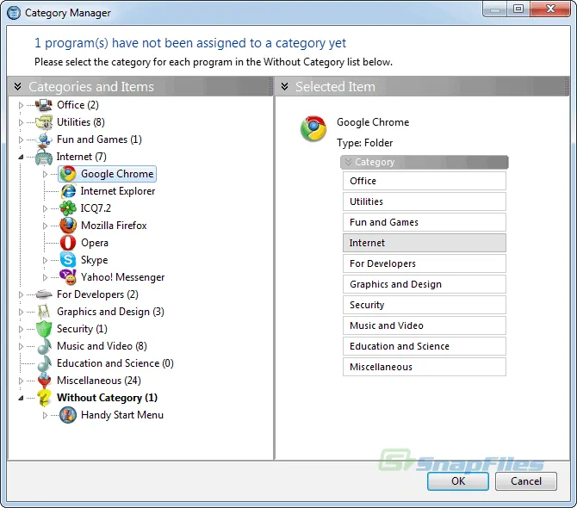Click the blue Skype icon
Screen dimensions: 577x508
tap(68, 260)
